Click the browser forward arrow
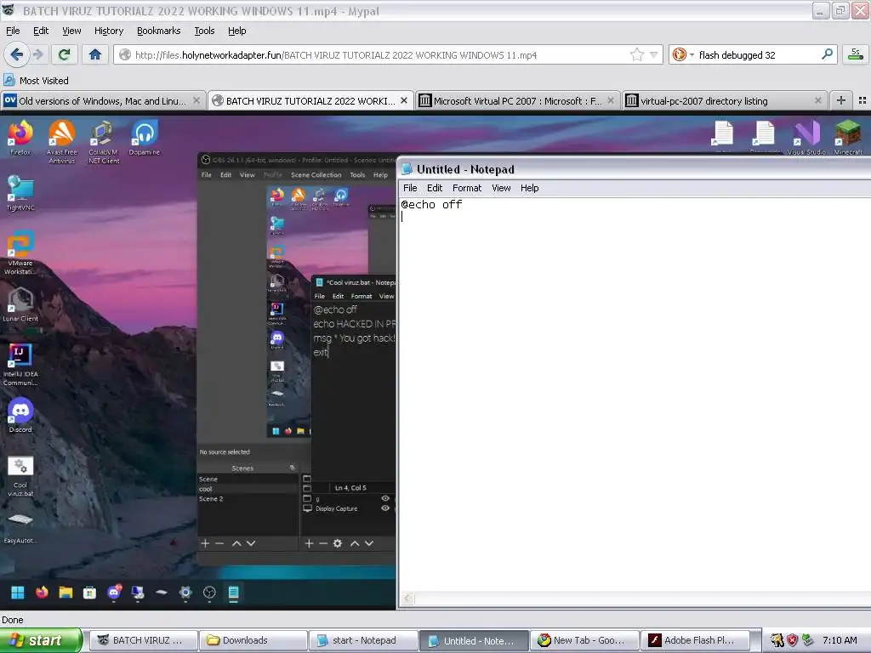The image size is (871, 653). tap(38, 54)
